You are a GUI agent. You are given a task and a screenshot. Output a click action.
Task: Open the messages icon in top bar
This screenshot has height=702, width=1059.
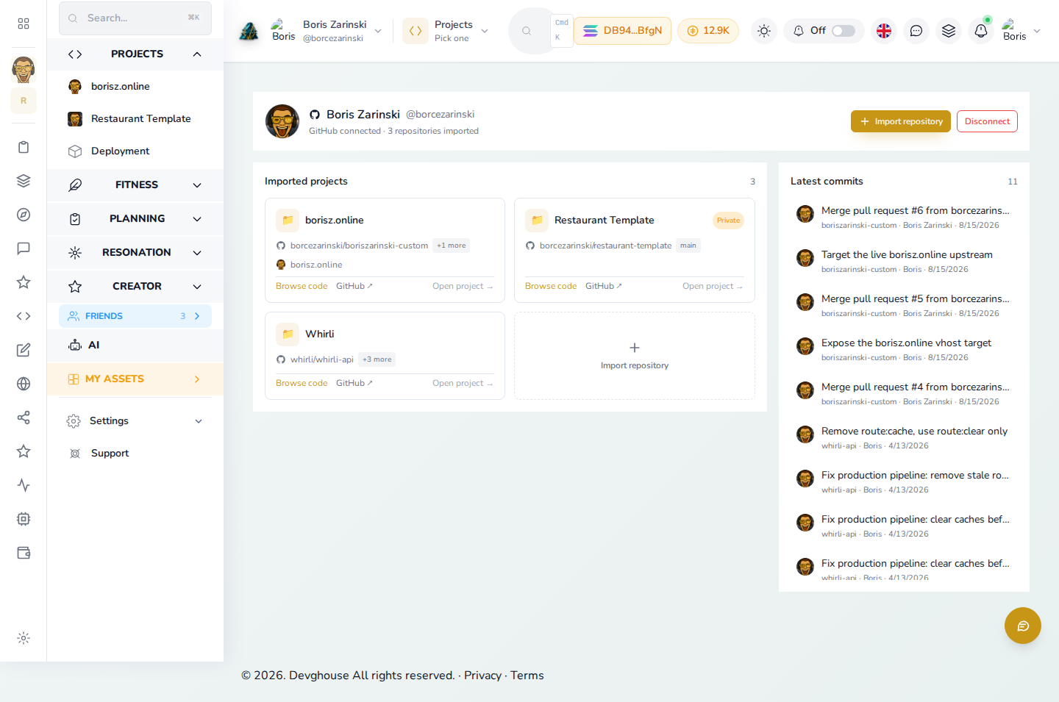(x=916, y=31)
